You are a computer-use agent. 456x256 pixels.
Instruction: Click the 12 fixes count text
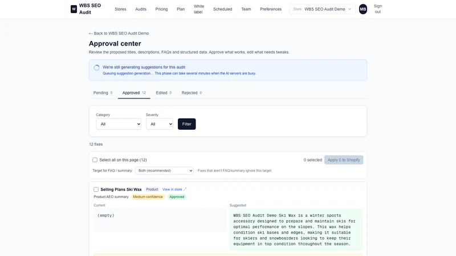96,144
